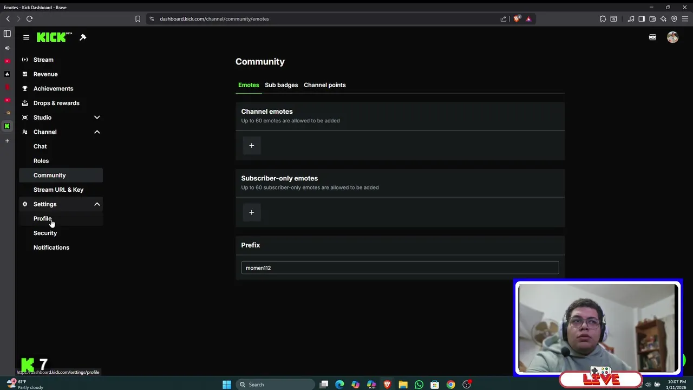Go to Drops & rewards
Viewport: 693px width, 390px height.
(x=61, y=103)
